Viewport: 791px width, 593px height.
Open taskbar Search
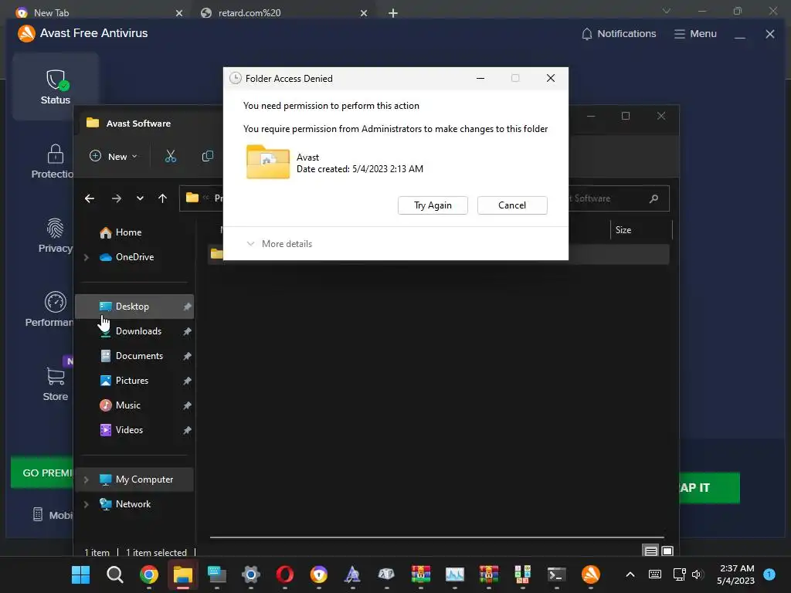tap(114, 574)
